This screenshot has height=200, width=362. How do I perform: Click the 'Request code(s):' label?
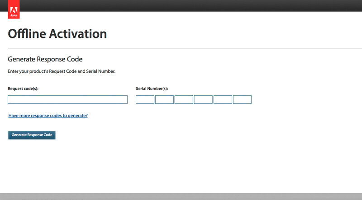pos(23,88)
